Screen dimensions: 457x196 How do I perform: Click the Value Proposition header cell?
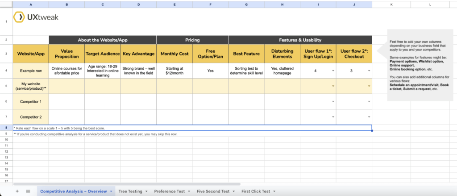pos(66,54)
